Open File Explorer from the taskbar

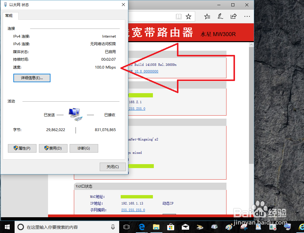tap(156, 227)
